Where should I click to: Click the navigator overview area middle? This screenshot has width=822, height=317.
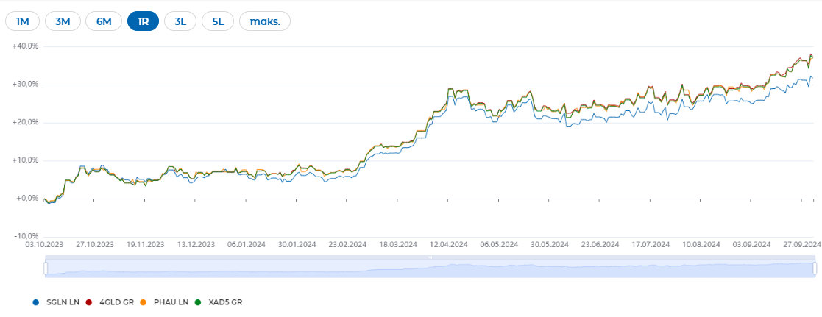point(430,268)
